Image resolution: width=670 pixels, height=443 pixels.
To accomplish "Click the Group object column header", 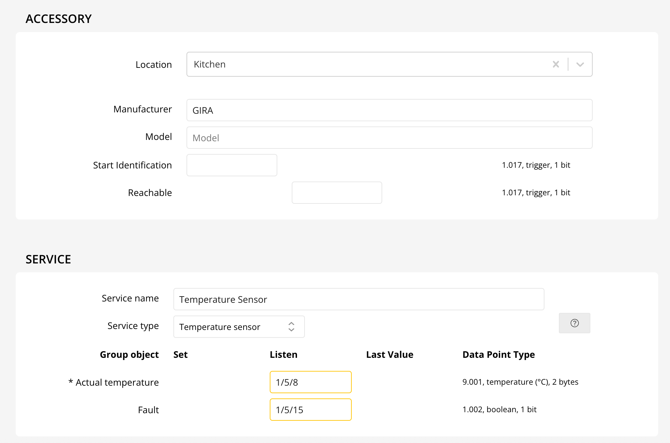I will tap(129, 355).
